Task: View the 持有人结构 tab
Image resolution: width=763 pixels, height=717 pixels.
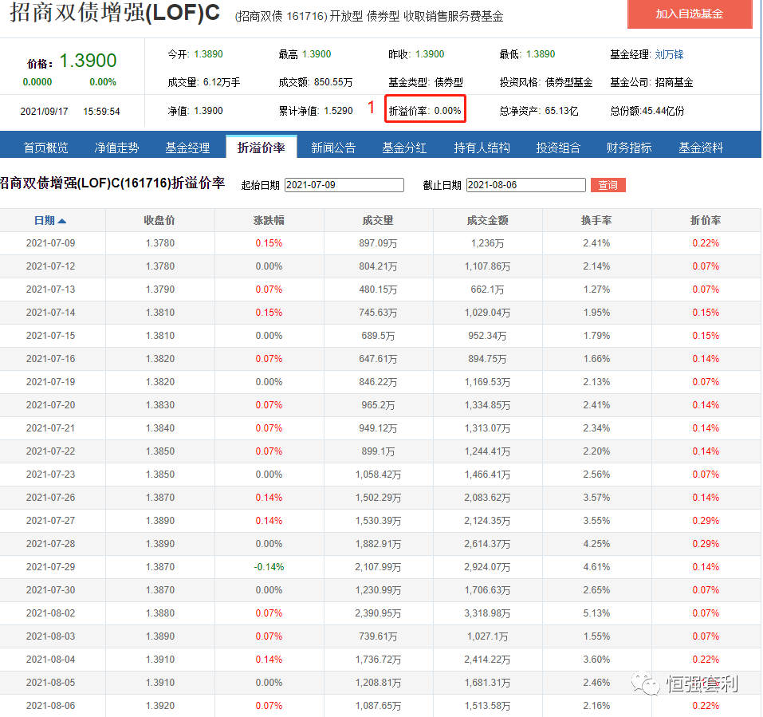Action: 482,148
